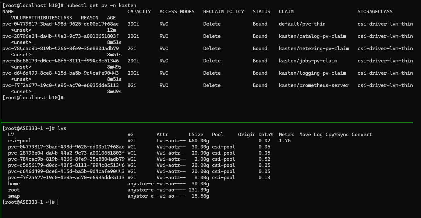Click the ACCESS MODES column header
This screenshot has height=218, width=421.
click(x=177, y=12)
